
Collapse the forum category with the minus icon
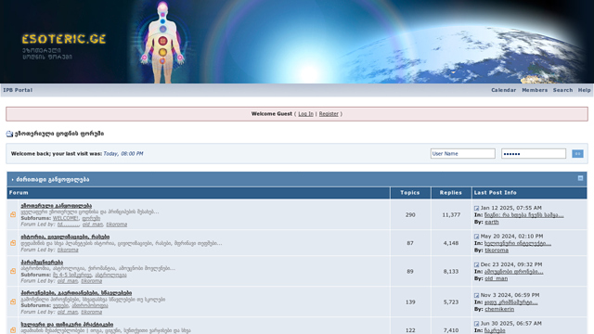click(x=580, y=178)
